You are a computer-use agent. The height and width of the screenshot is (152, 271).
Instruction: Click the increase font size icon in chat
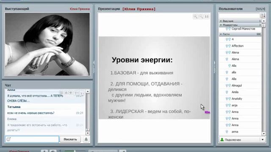click(76, 93)
